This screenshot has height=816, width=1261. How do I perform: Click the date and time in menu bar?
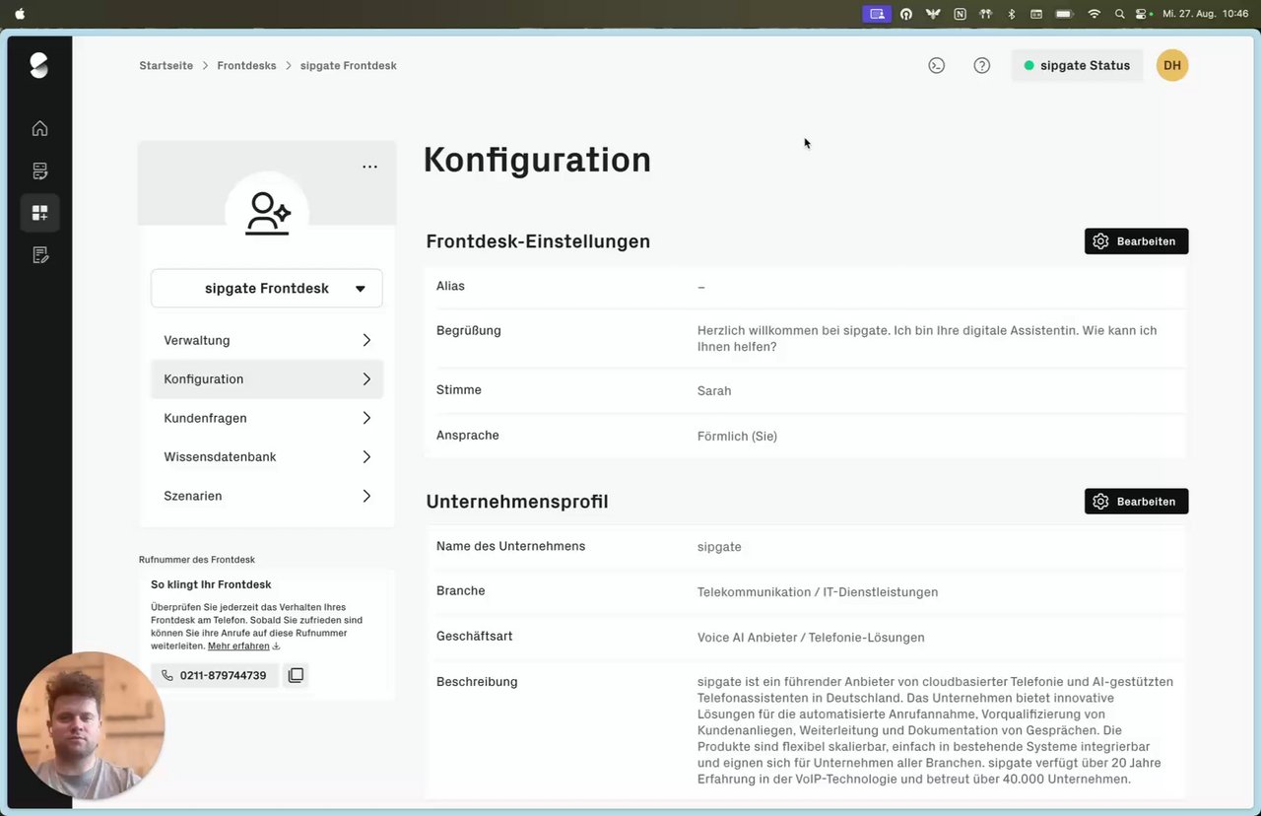(x=1206, y=14)
